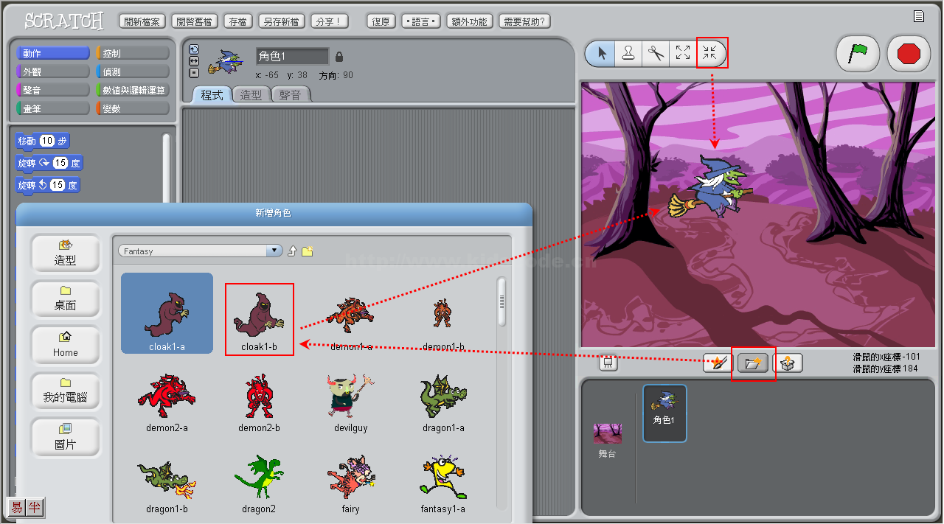Screen dimensions: 944x524
Task: Toggle the sprite's drag lock icon
Action: 339,57
